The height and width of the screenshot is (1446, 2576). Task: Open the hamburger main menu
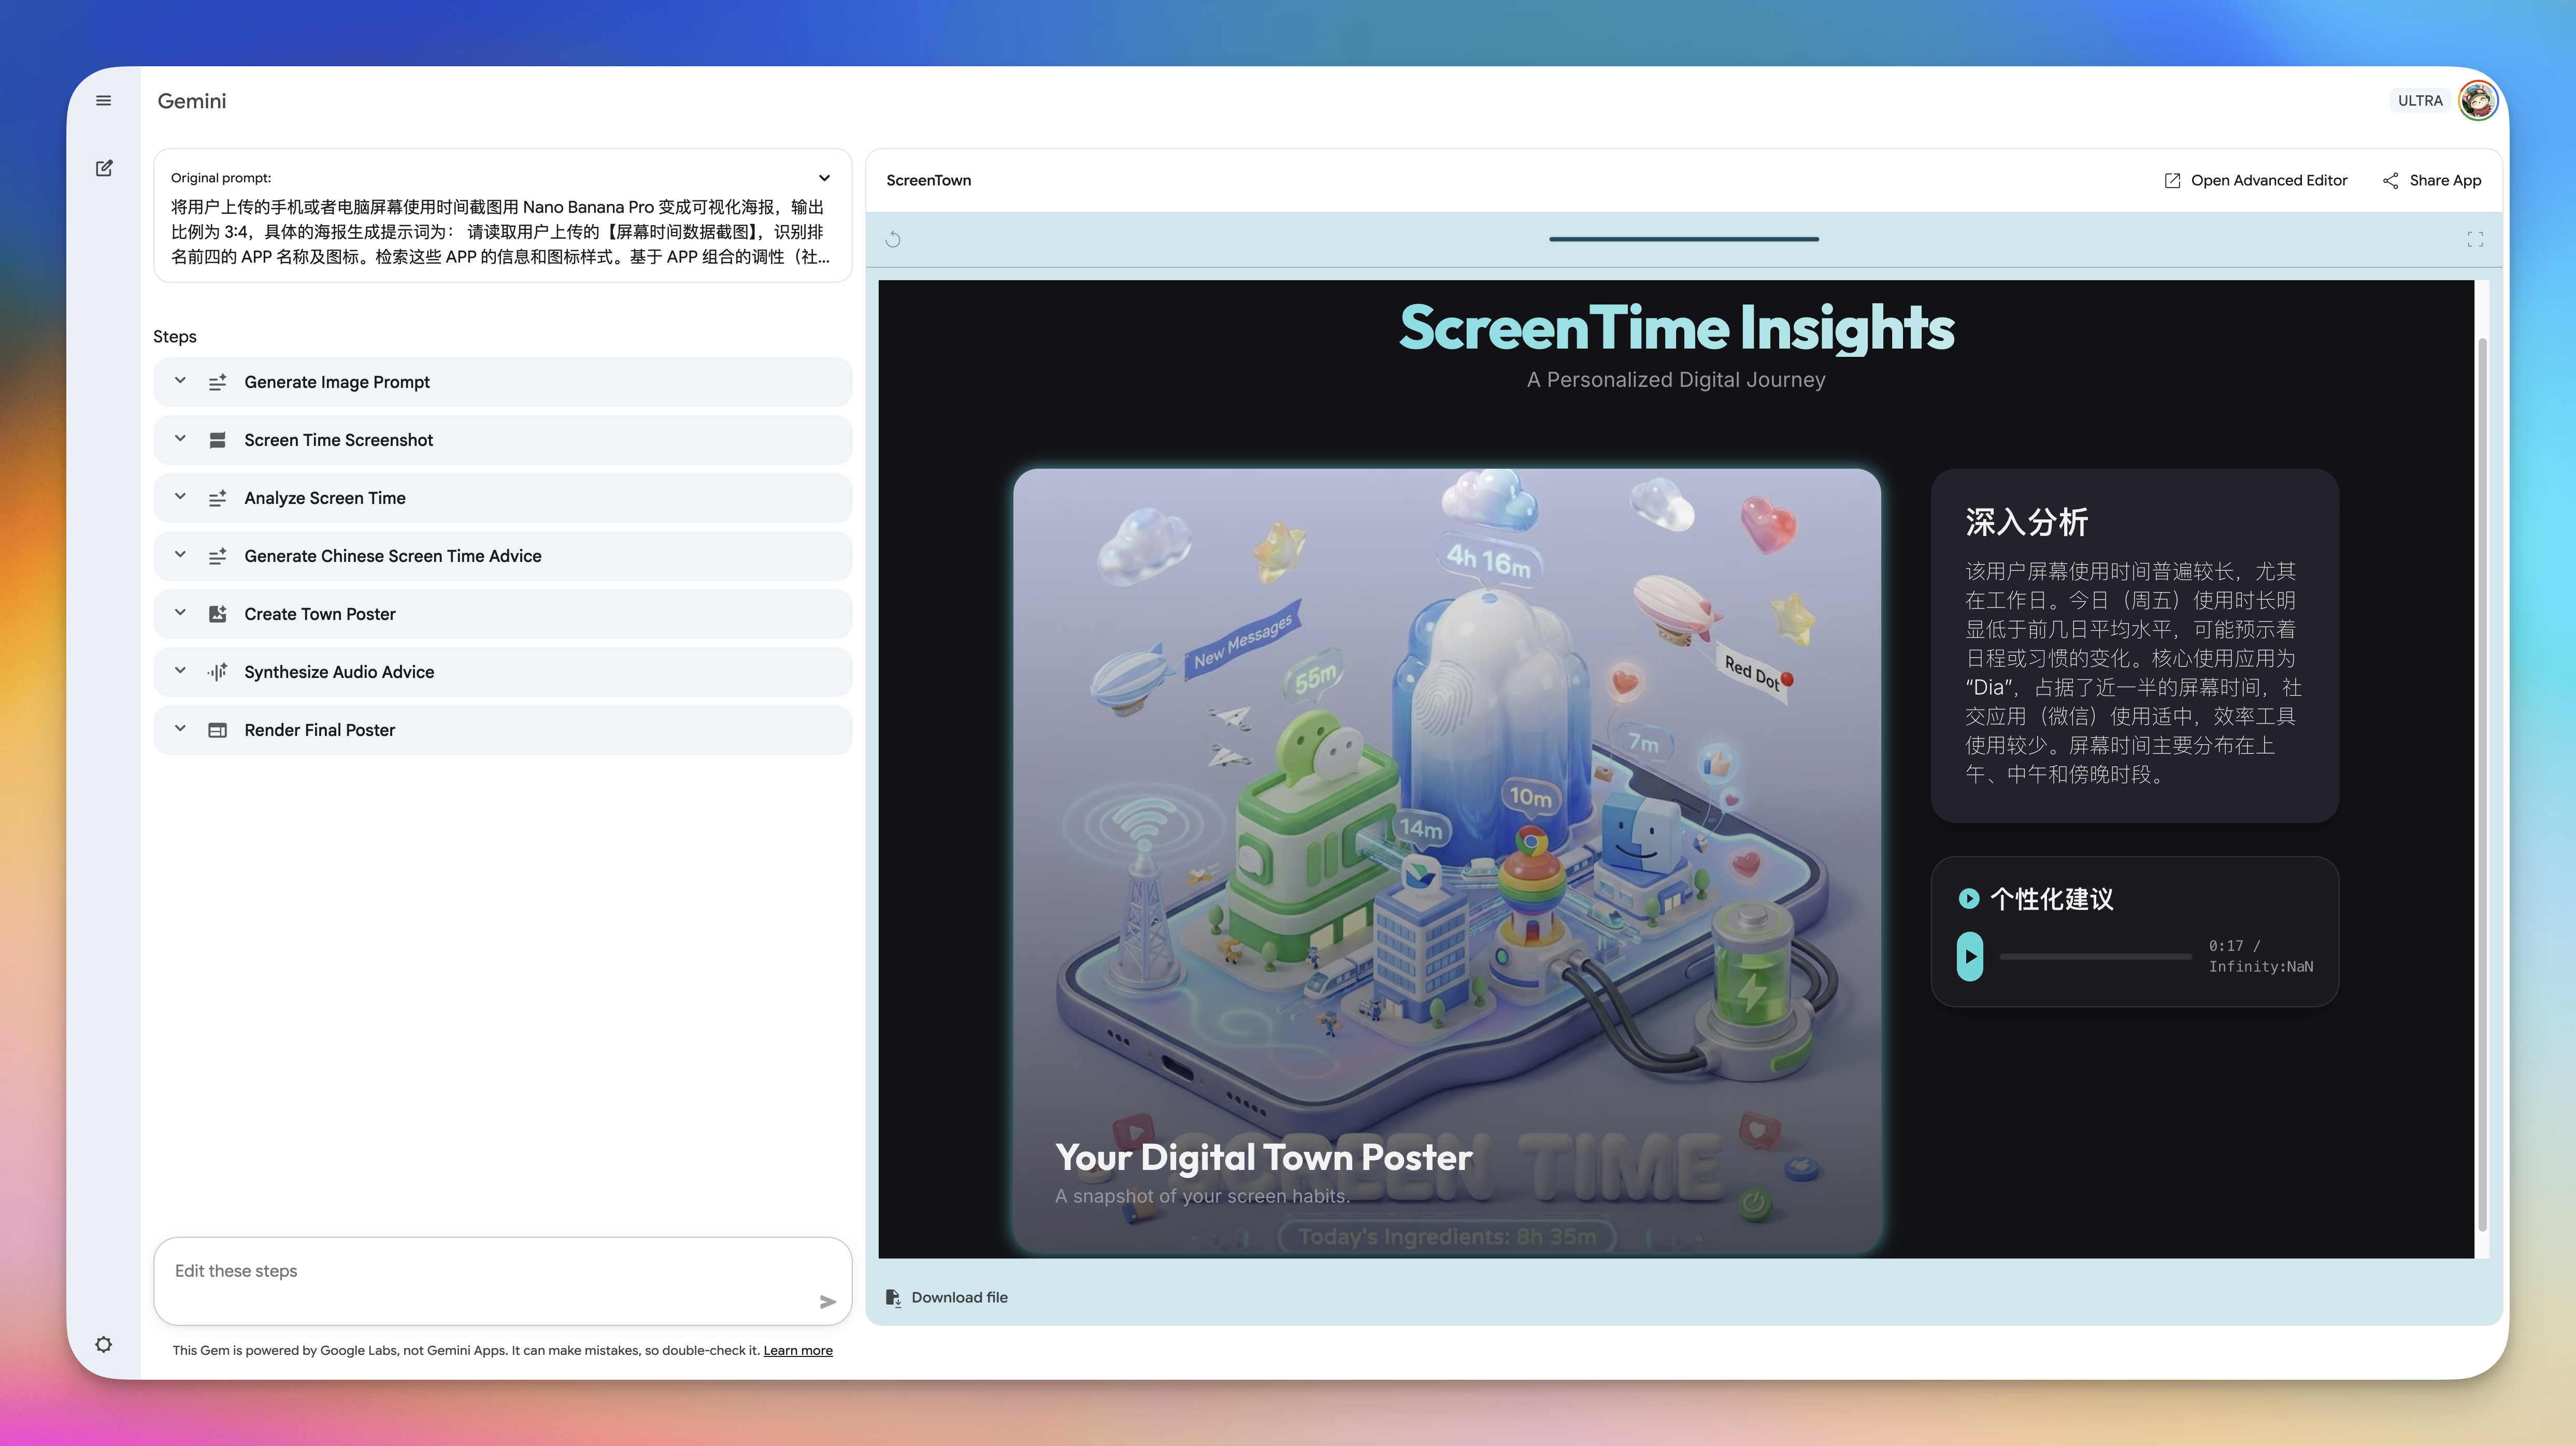[x=103, y=101]
